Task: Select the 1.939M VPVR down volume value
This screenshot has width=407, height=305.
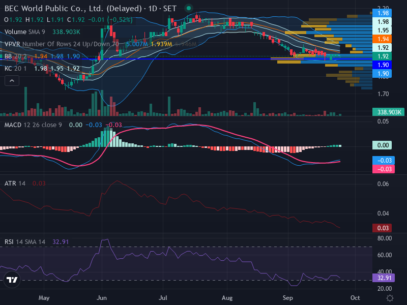Action: (x=161, y=44)
